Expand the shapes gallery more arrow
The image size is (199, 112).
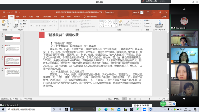[x=116, y=26]
